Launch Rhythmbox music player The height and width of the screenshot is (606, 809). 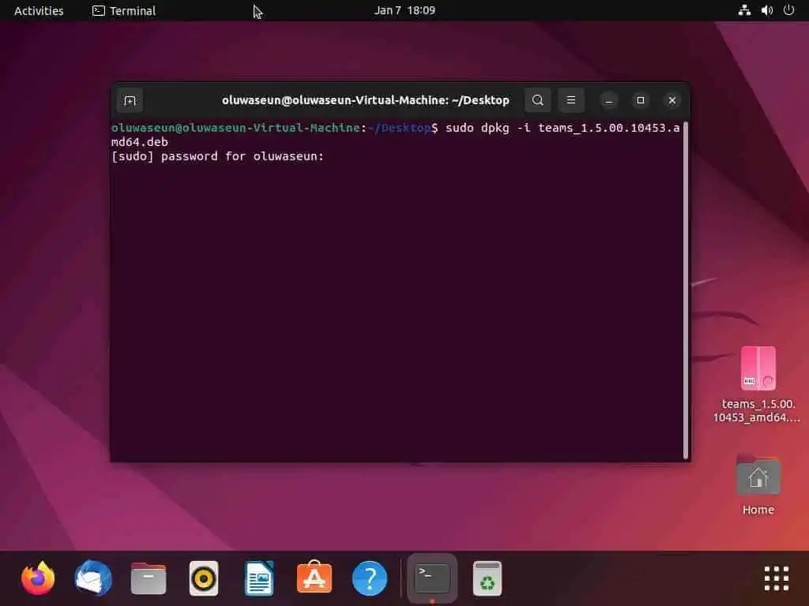203,578
